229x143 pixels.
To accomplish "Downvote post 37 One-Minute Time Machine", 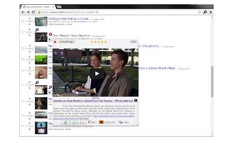I will (29, 35).
